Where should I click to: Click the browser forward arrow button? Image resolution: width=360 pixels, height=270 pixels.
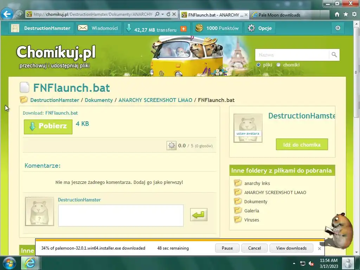19,14
